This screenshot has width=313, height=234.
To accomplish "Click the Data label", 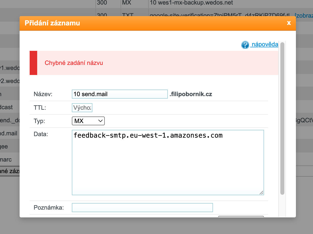I will pyautogui.click(x=40, y=134).
